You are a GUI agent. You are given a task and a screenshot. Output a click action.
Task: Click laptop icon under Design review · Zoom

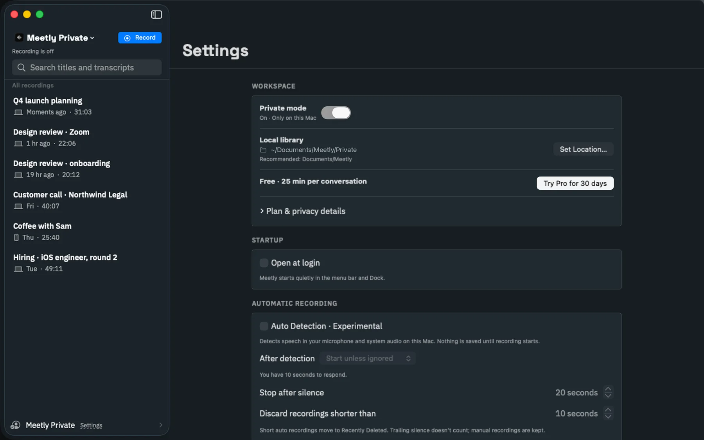tap(18, 144)
